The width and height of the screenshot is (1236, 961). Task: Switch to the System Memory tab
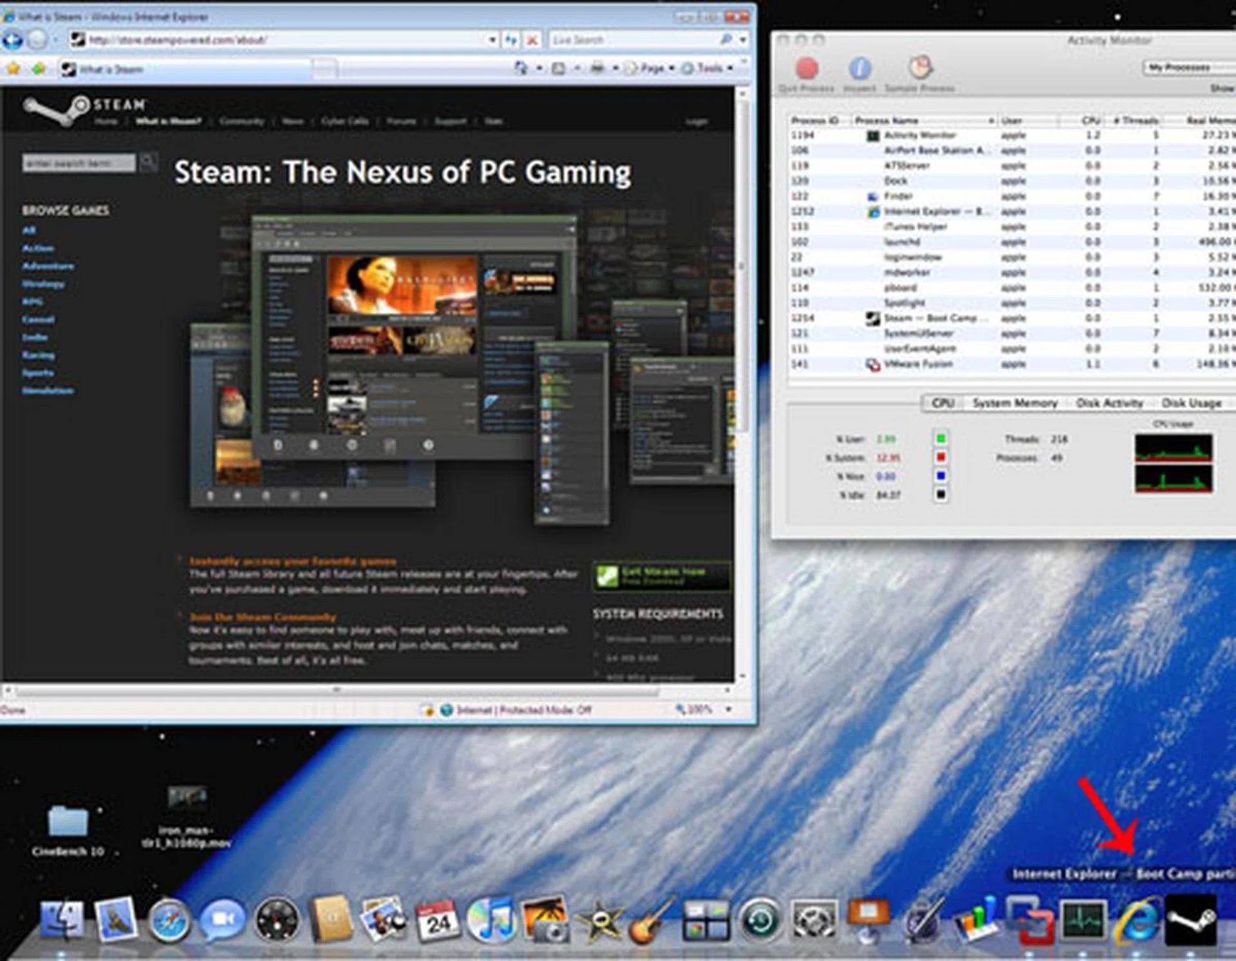tap(1016, 403)
